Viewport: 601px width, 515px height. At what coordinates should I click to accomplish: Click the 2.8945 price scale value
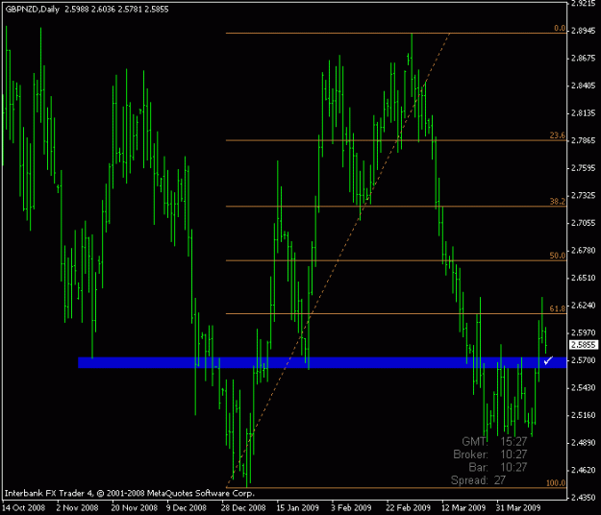pos(584,31)
